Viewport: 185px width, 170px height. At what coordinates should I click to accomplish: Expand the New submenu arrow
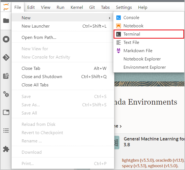(x=110, y=18)
